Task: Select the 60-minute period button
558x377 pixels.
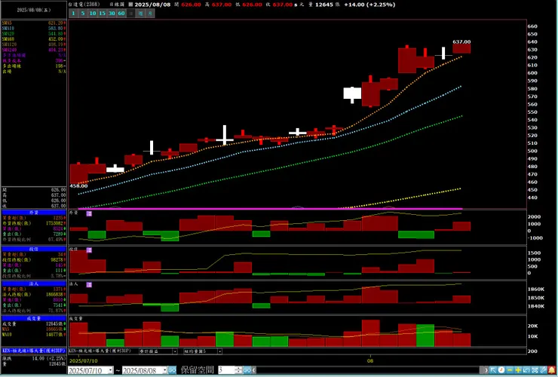Action: click(x=121, y=13)
